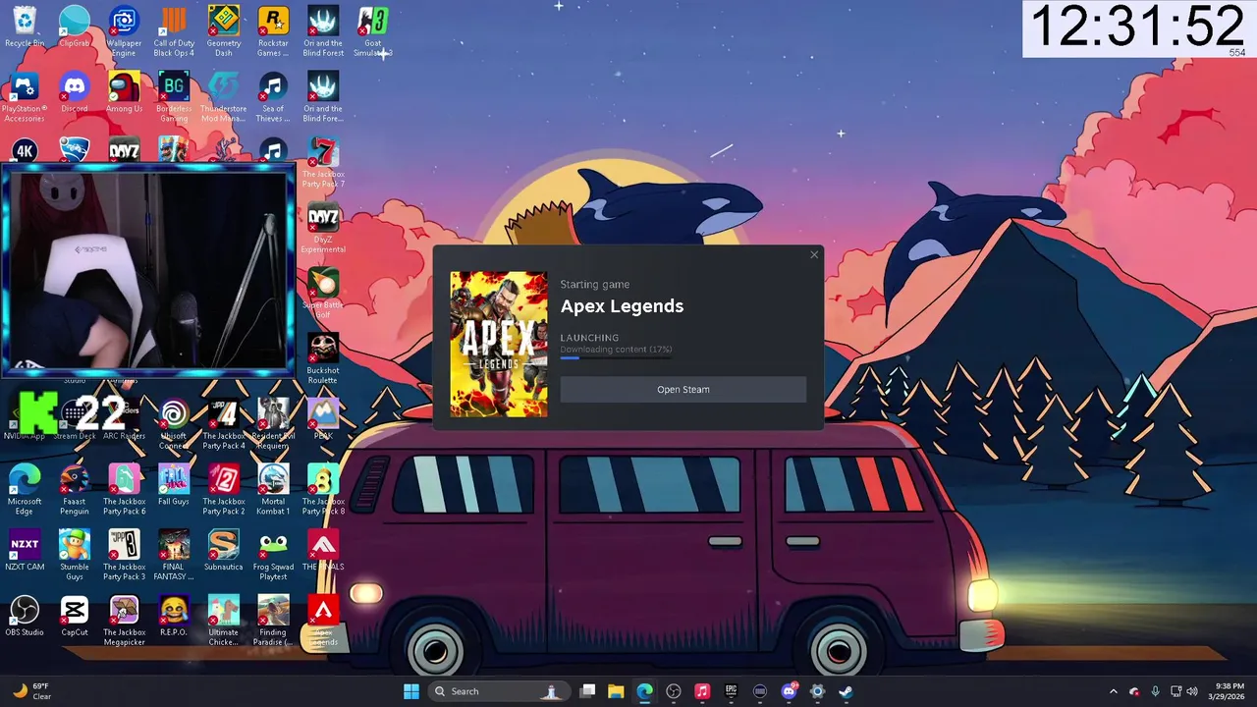
Task: Select The Jackbox Party Pack 8 icon
Action: [323, 490]
